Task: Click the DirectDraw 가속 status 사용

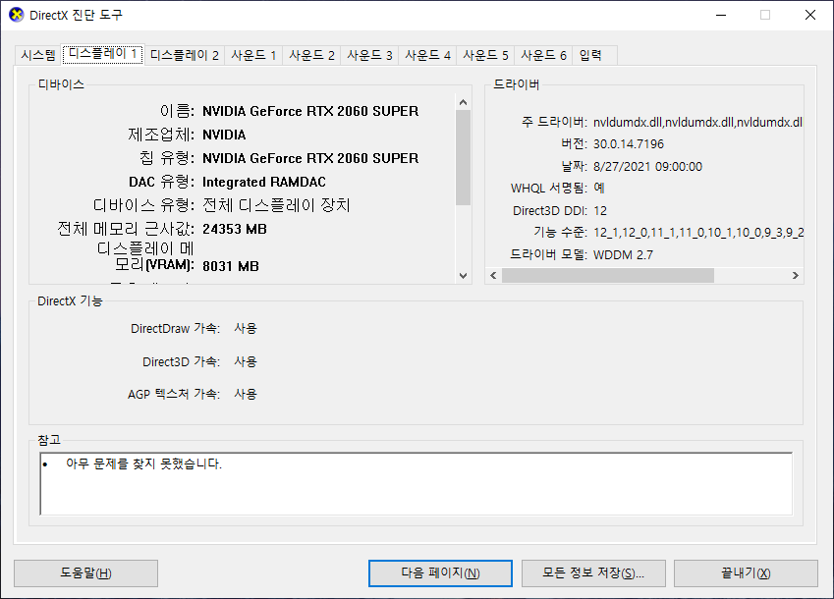Action: [x=246, y=328]
